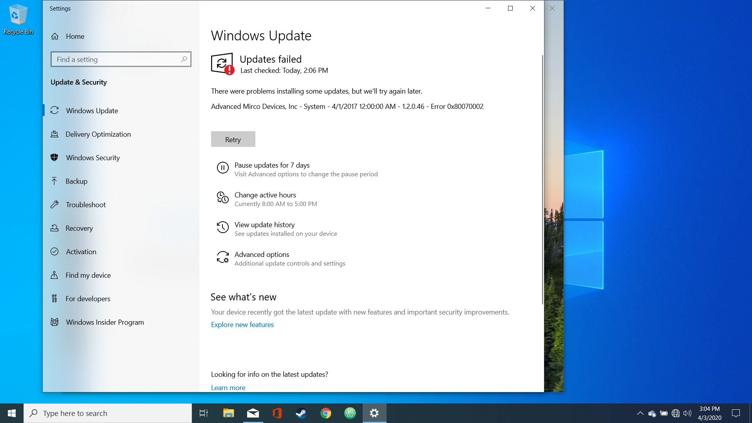Open the battery icon in system tray
This screenshot has height=423, width=752.
pyautogui.click(x=664, y=413)
